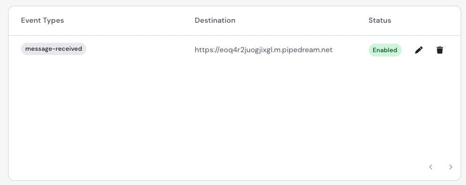Advance table pagination using the right arrow
This screenshot has width=466, height=185.
(x=451, y=167)
